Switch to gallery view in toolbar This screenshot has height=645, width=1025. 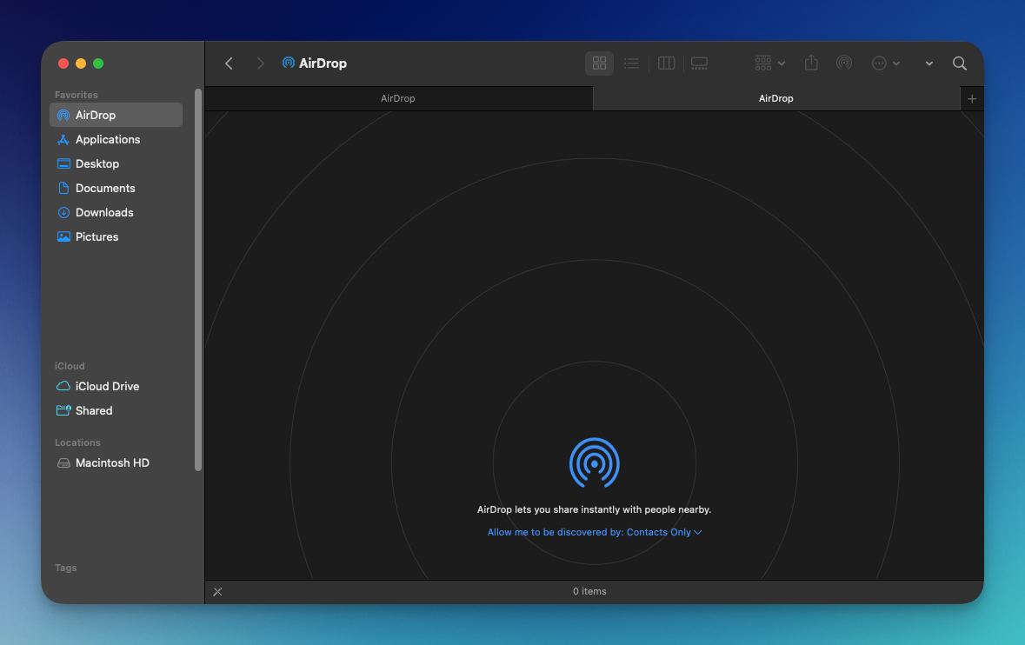coord(699,63)
